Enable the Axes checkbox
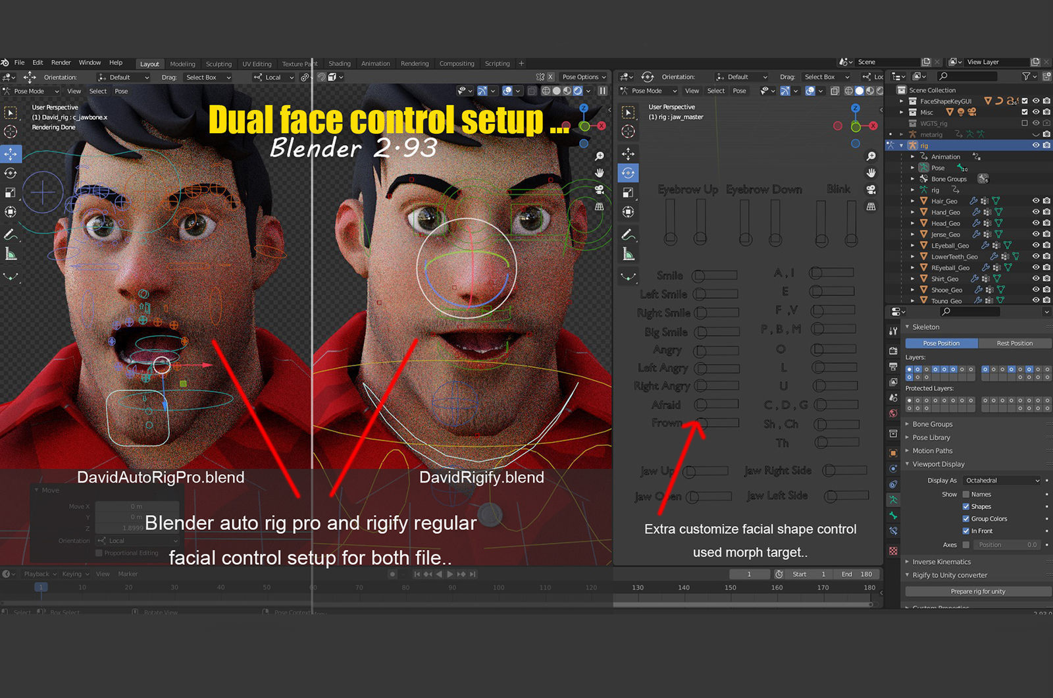This screenshot has height=698, width=1053. 966,545
